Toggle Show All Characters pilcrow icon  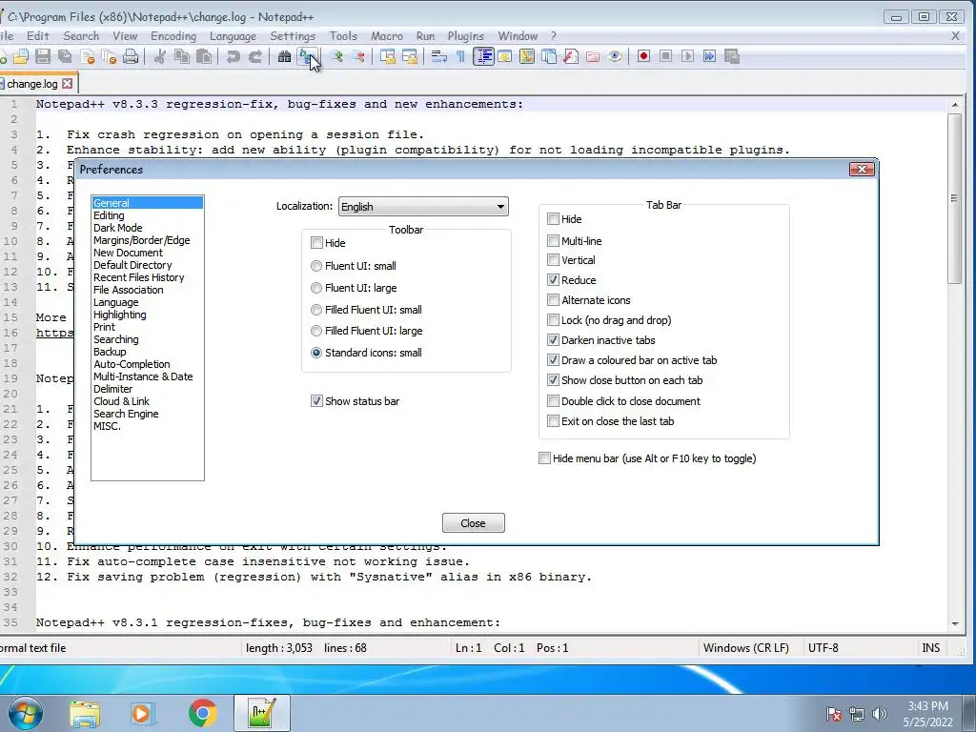point(460,56)
